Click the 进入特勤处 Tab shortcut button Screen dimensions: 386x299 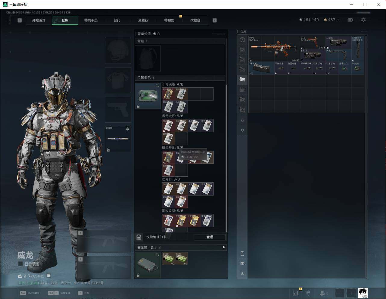(x=30, y=293)
